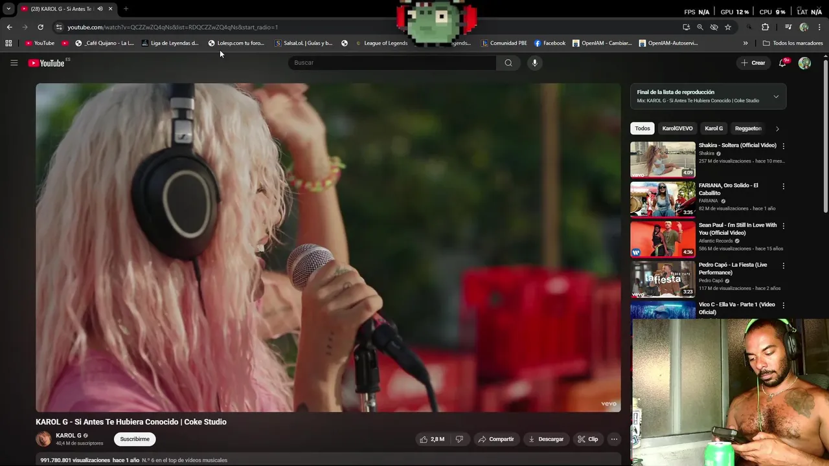
Task: Like the KAROL G video
Action: 431,439
